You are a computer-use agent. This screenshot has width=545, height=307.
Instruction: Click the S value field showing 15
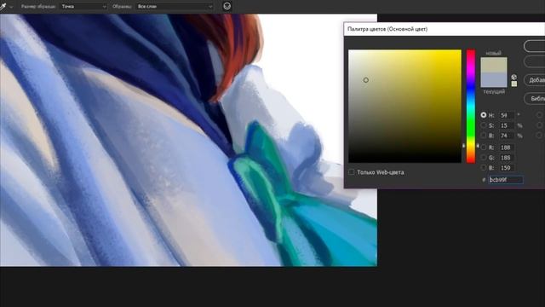(507, 125)
